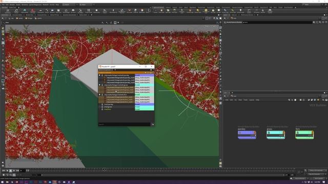Collapse the grass group in floating panel
Viewport: 328px width, 184px height.
point(99,85)
